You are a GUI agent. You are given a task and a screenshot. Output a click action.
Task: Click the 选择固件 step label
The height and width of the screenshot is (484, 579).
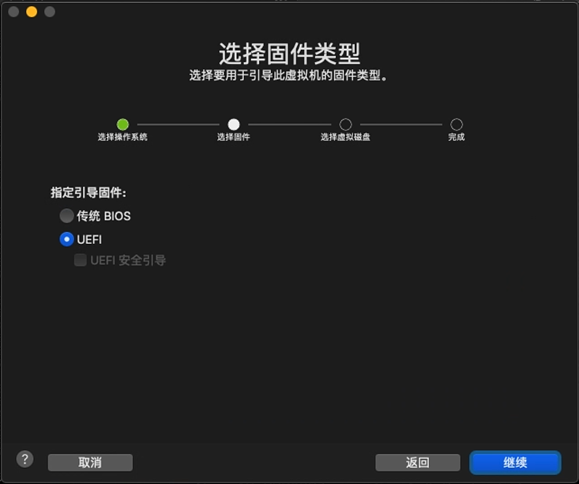coord(233,137)
